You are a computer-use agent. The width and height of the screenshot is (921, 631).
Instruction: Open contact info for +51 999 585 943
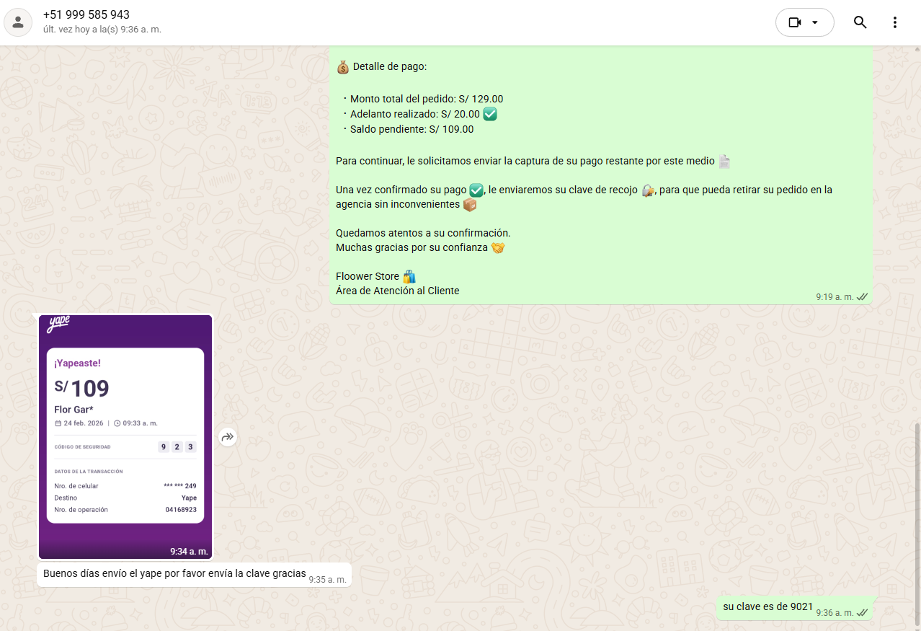click(86, 15)
